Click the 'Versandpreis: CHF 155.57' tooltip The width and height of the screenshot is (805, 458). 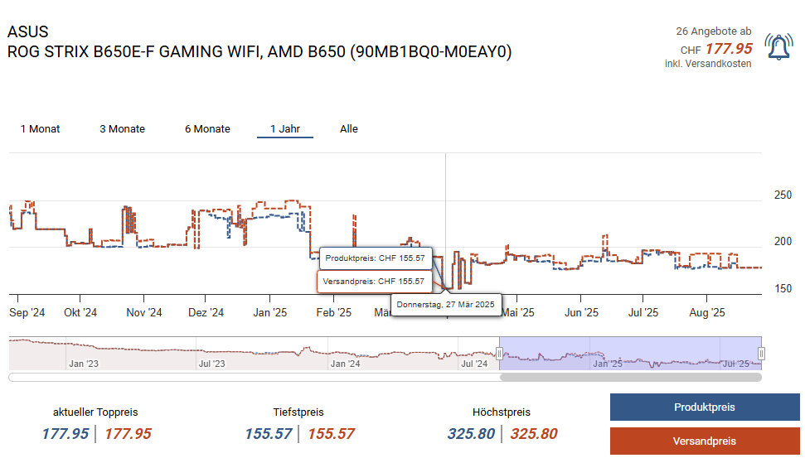coord(374,281)
